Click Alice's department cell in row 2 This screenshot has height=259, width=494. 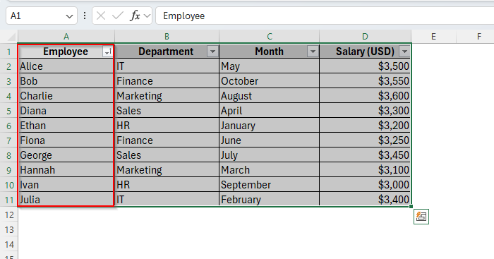167,66
